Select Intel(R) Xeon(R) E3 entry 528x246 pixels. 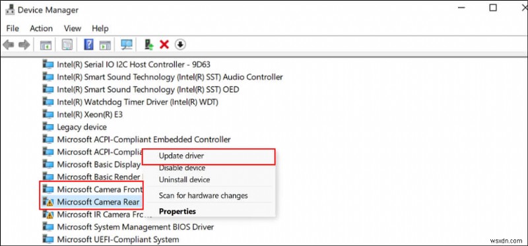point(90,114)
